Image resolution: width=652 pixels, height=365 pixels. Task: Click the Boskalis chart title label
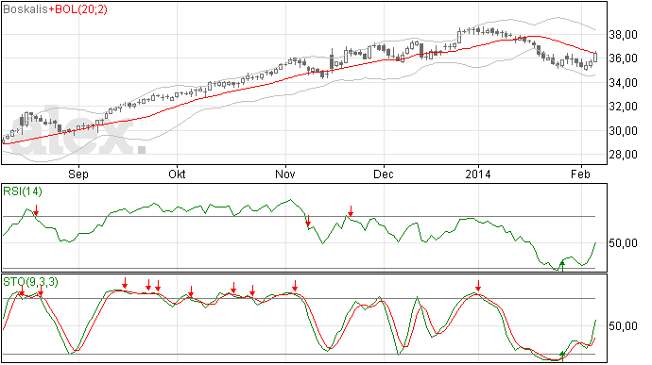(x=26, y=9)
